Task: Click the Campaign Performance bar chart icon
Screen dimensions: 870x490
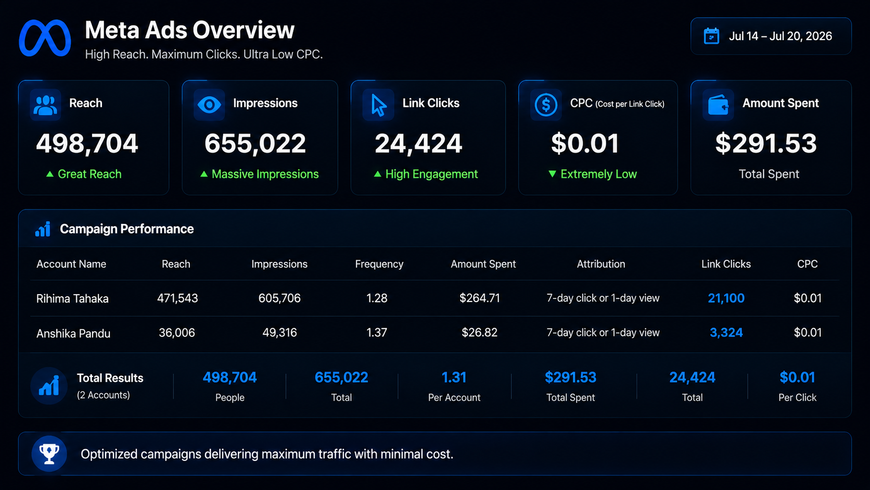Action: [43, 229]
